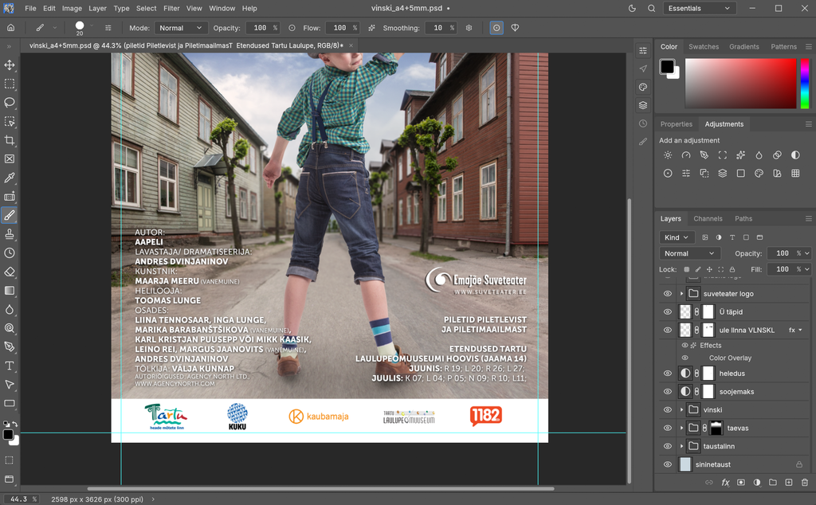Click the color picker gradient field
Viewport: 816px width, 505px height.
tap(740, 83)
